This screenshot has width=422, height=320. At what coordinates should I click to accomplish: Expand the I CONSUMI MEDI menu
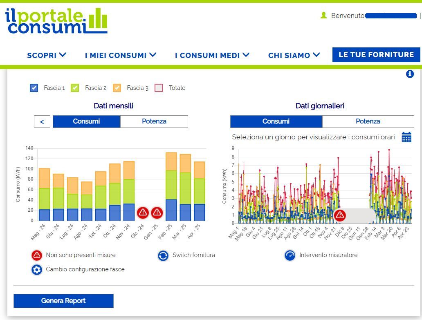pos(212,55)
